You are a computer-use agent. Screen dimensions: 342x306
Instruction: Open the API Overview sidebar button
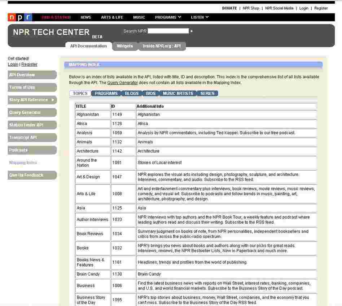(x=32, y=75)
